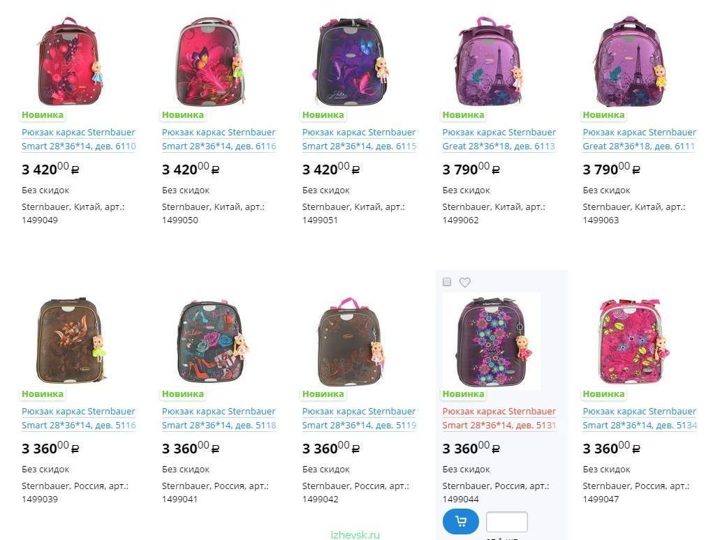View red floral backpack 6110 image
713x540 pixels.
pos(71,61)
